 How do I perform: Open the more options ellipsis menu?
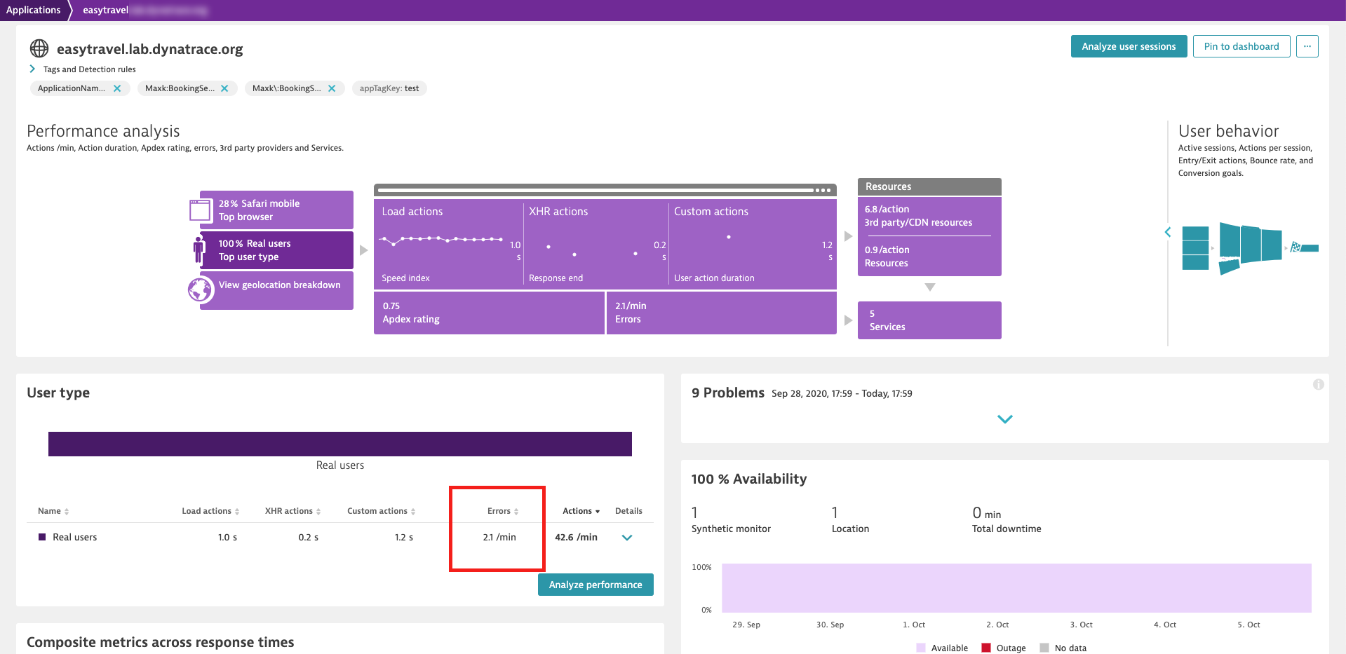pos(1307,46)
